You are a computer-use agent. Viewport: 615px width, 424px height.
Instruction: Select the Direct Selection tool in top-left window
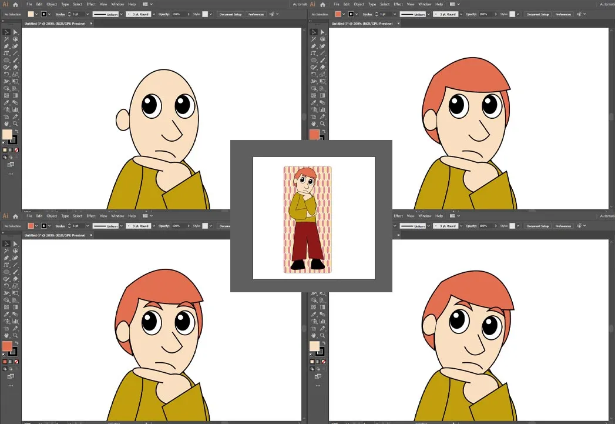pyautogui.click(x=15, y=32)
